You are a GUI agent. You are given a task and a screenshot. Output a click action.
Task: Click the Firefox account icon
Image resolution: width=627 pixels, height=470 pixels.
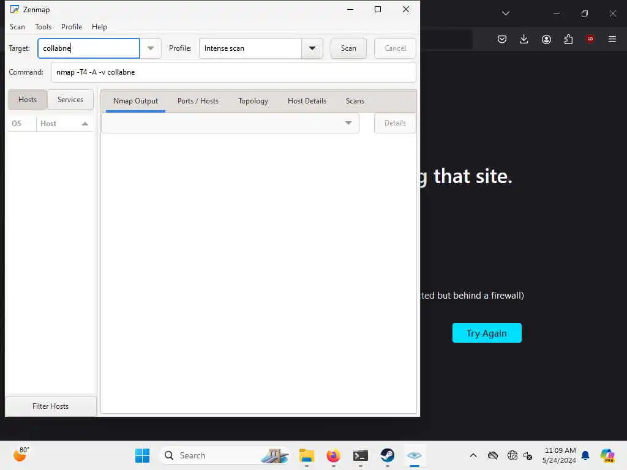[546, 39]
